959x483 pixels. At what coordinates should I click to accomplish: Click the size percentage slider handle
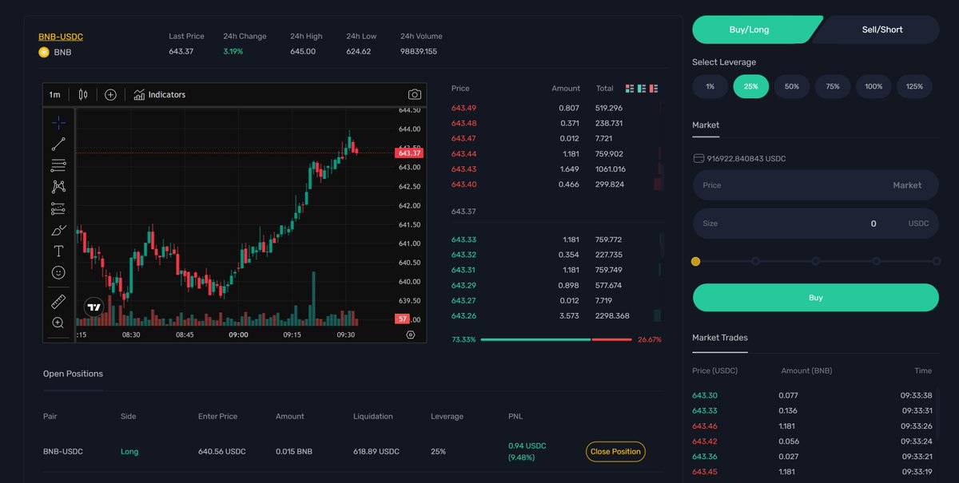point(695,261)
